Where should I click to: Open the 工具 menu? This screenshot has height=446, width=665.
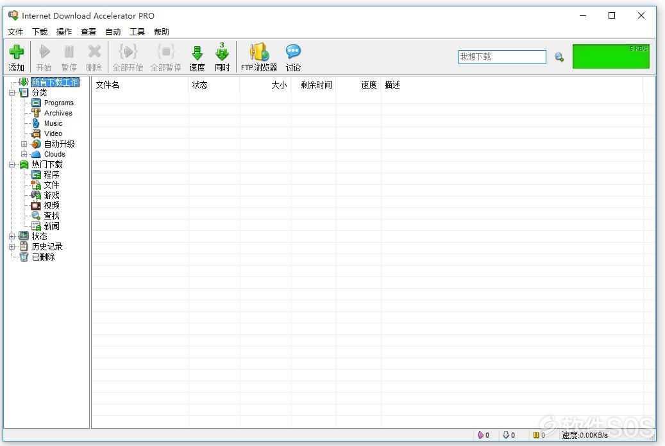[x=137, y=32]
